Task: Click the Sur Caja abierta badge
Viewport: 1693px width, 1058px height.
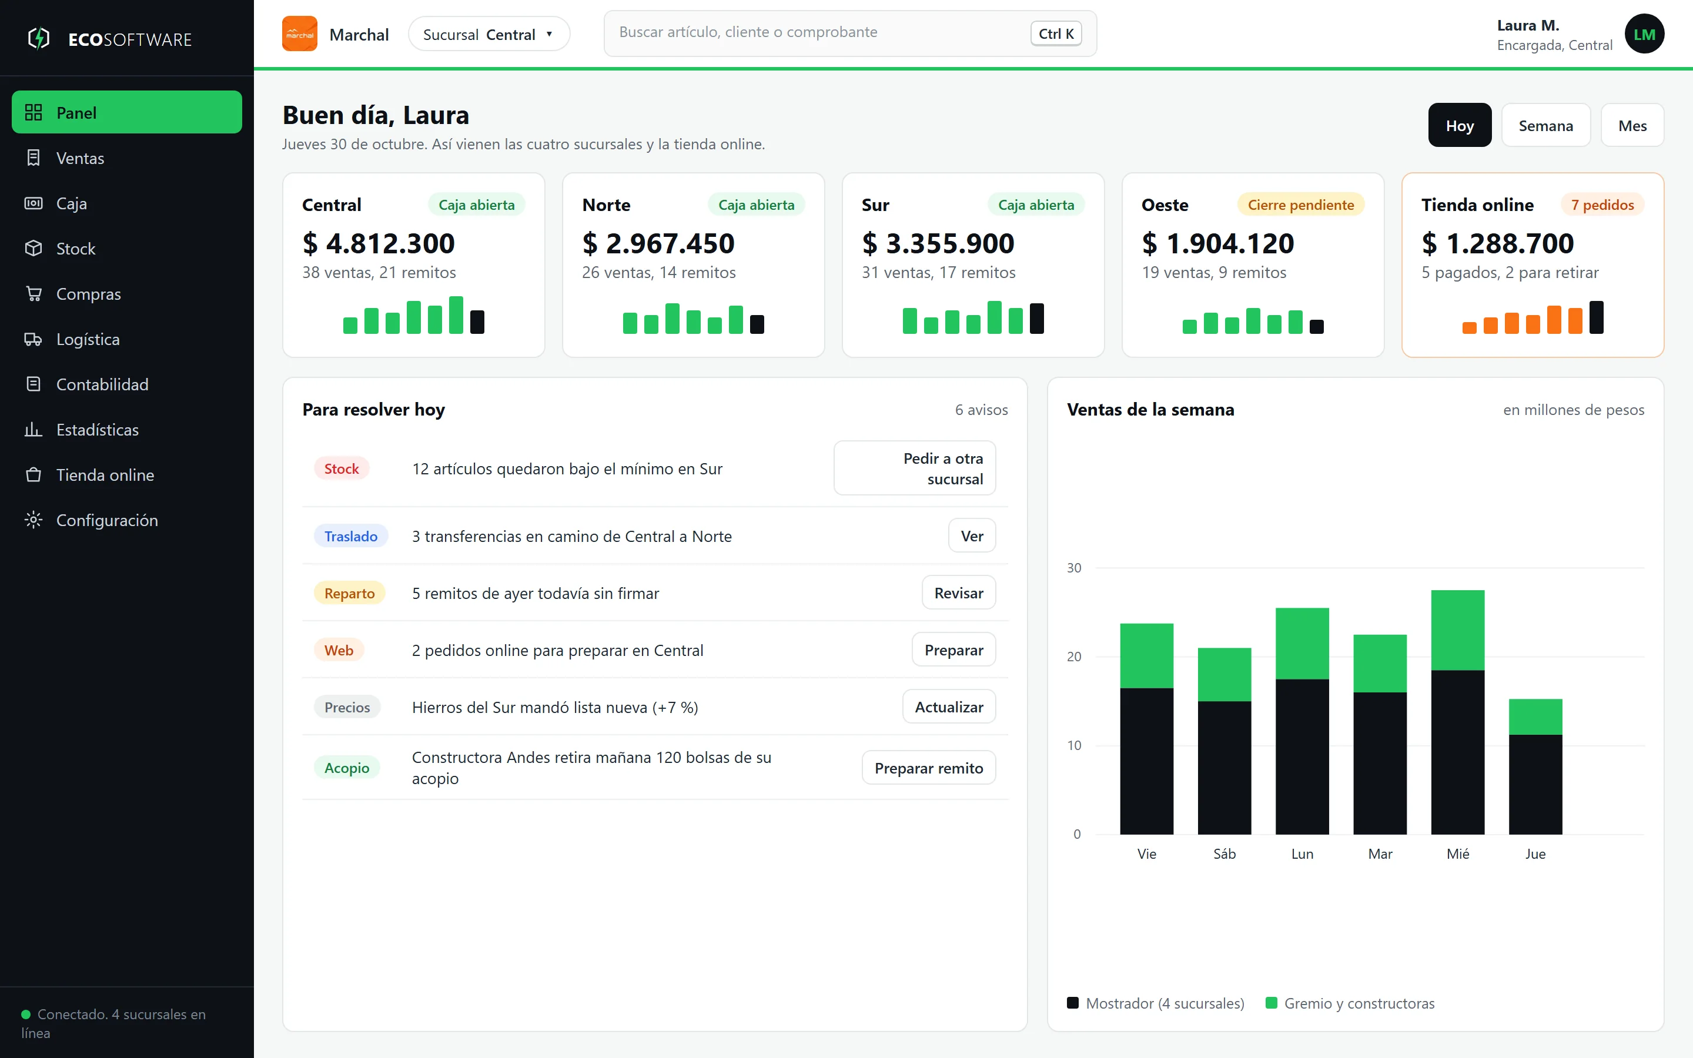Action: coord(1036,205)
